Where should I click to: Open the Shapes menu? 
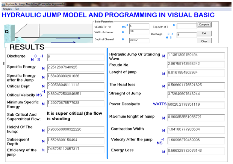click(8, 8)
